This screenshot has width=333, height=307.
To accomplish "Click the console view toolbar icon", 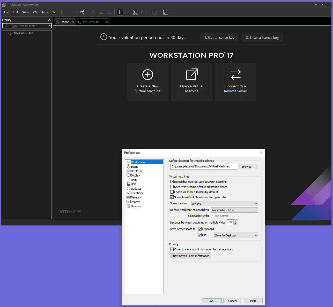I will [154, 12].
